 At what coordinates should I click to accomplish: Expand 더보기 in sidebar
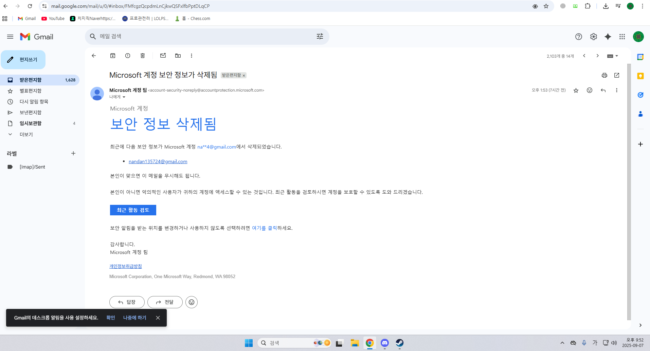tap(26, 135)
